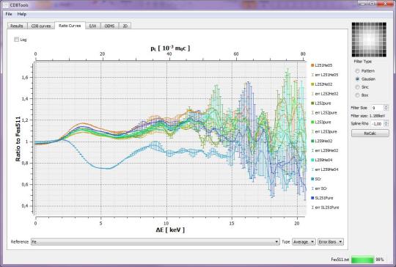
Task: Click the 'ΔE [ keV ]' axis title
Action: click(x=170, y=230)
